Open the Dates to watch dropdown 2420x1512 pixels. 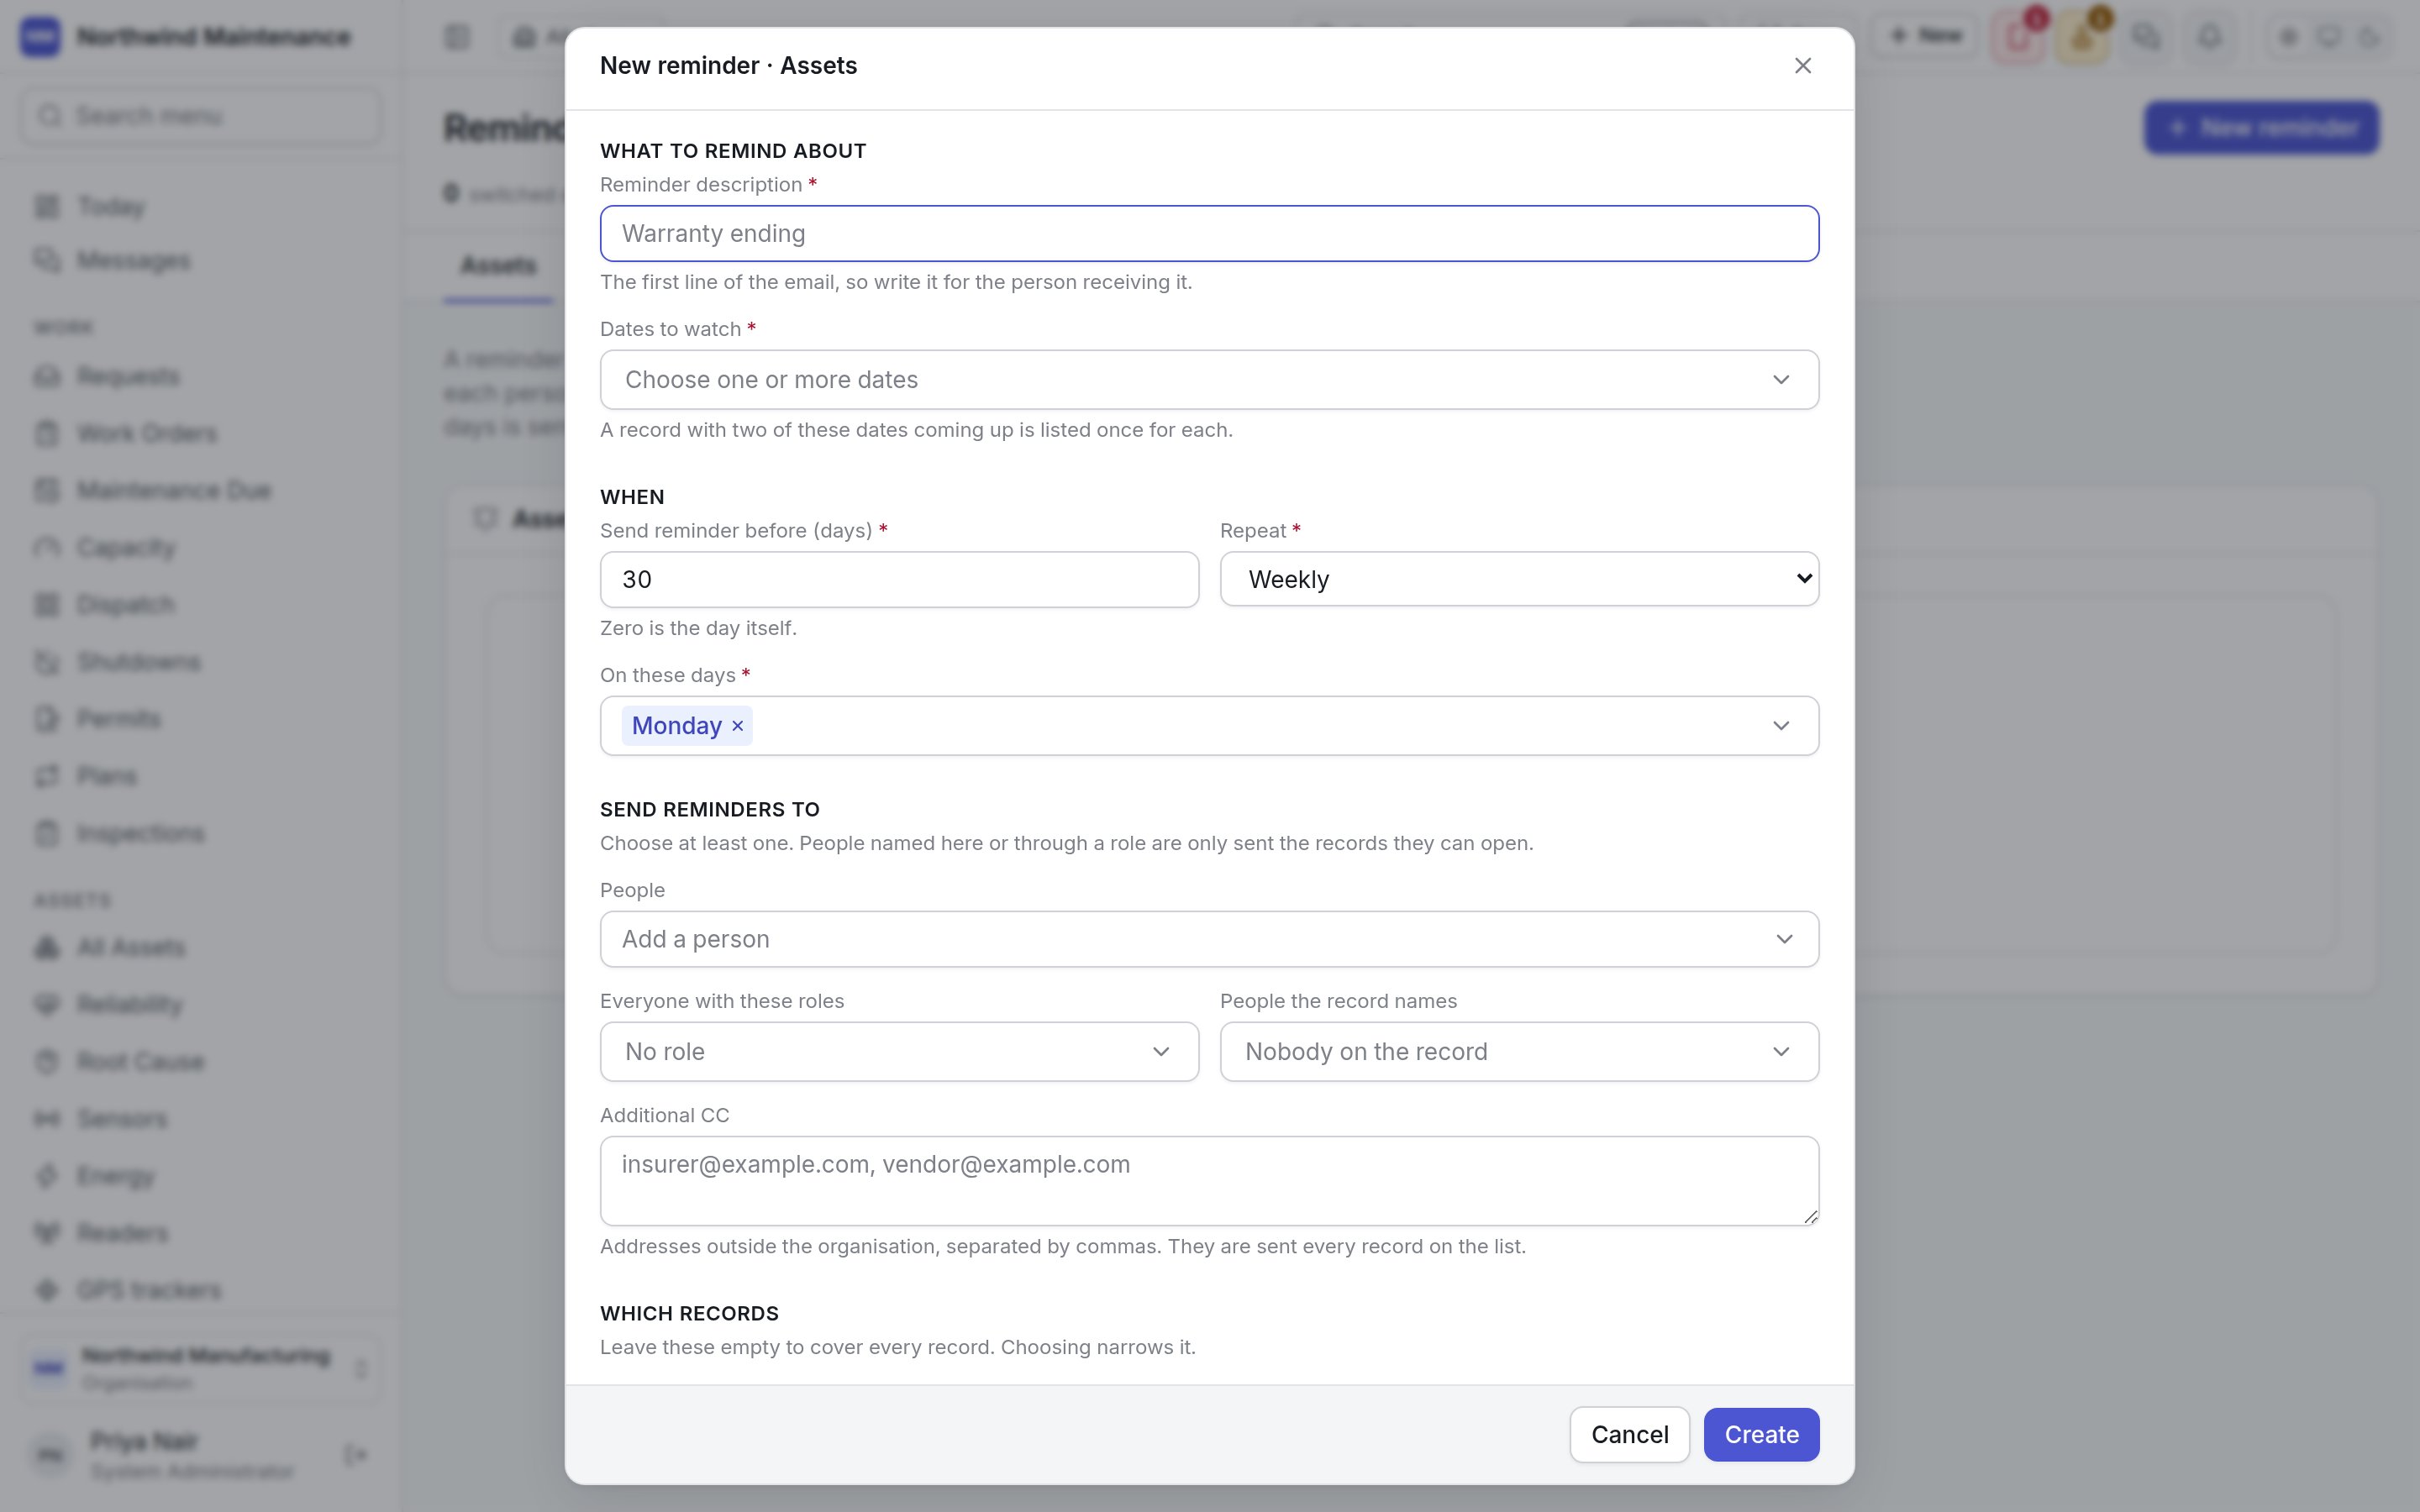coord(1209,380)
